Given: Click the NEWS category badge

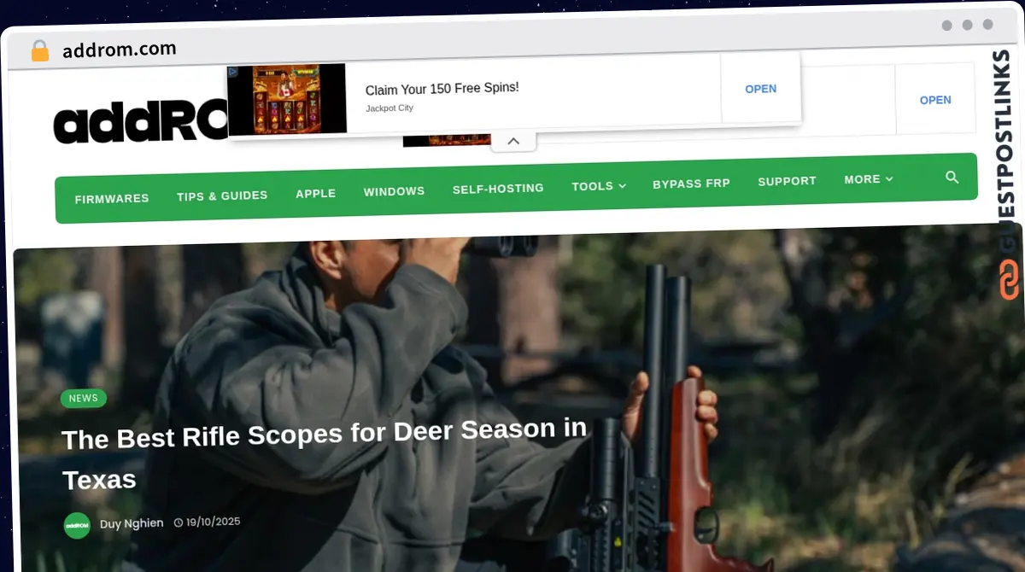Looking at the screenshot, I should tap(84, 398).
